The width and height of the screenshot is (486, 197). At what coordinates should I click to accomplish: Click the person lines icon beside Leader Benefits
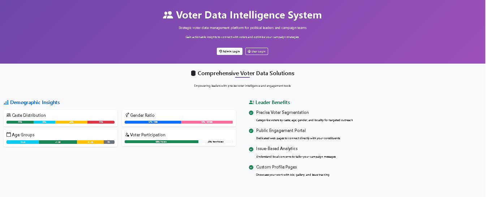(252, 103)
